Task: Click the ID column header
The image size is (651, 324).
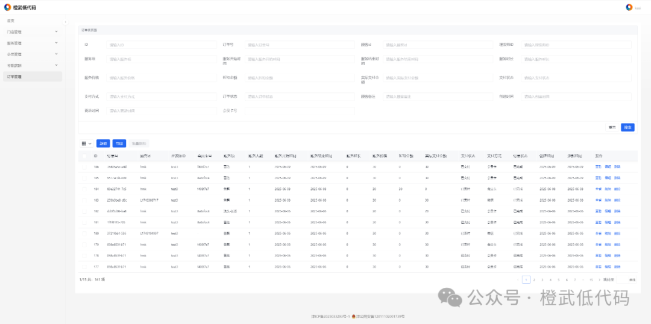Action: tap(95, 156)
